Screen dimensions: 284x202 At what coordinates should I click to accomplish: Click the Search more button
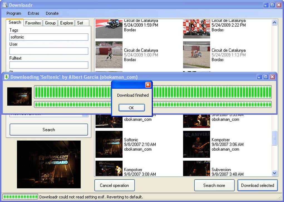pyautogui.click(x=214, y=185)
